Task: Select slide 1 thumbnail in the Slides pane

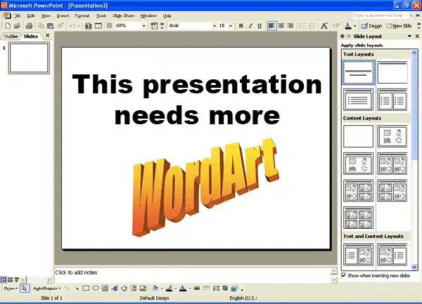Action: pos(29,58)
